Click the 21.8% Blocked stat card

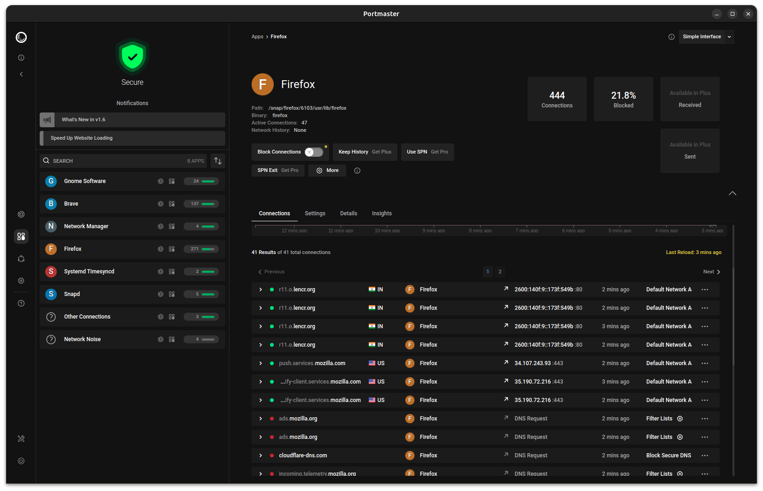point(624,99)
